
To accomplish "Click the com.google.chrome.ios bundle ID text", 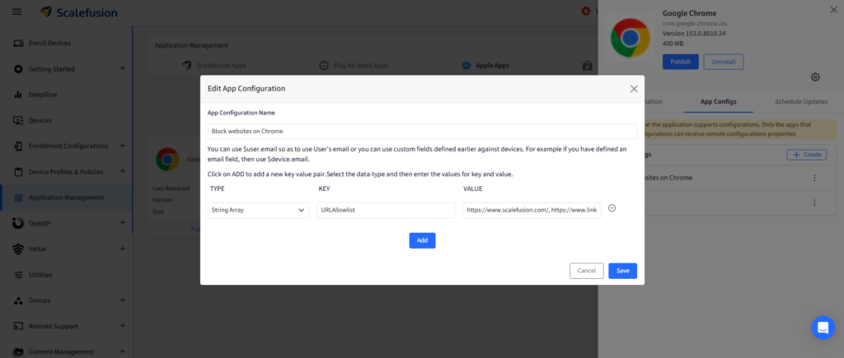I will [x=694, y=24].
